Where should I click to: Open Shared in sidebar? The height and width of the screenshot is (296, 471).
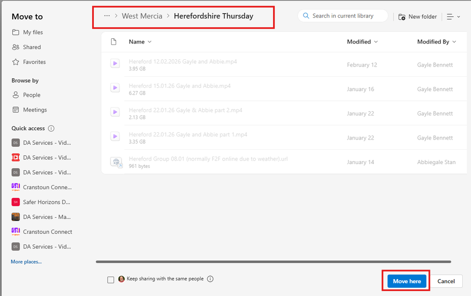click(27, 47)
